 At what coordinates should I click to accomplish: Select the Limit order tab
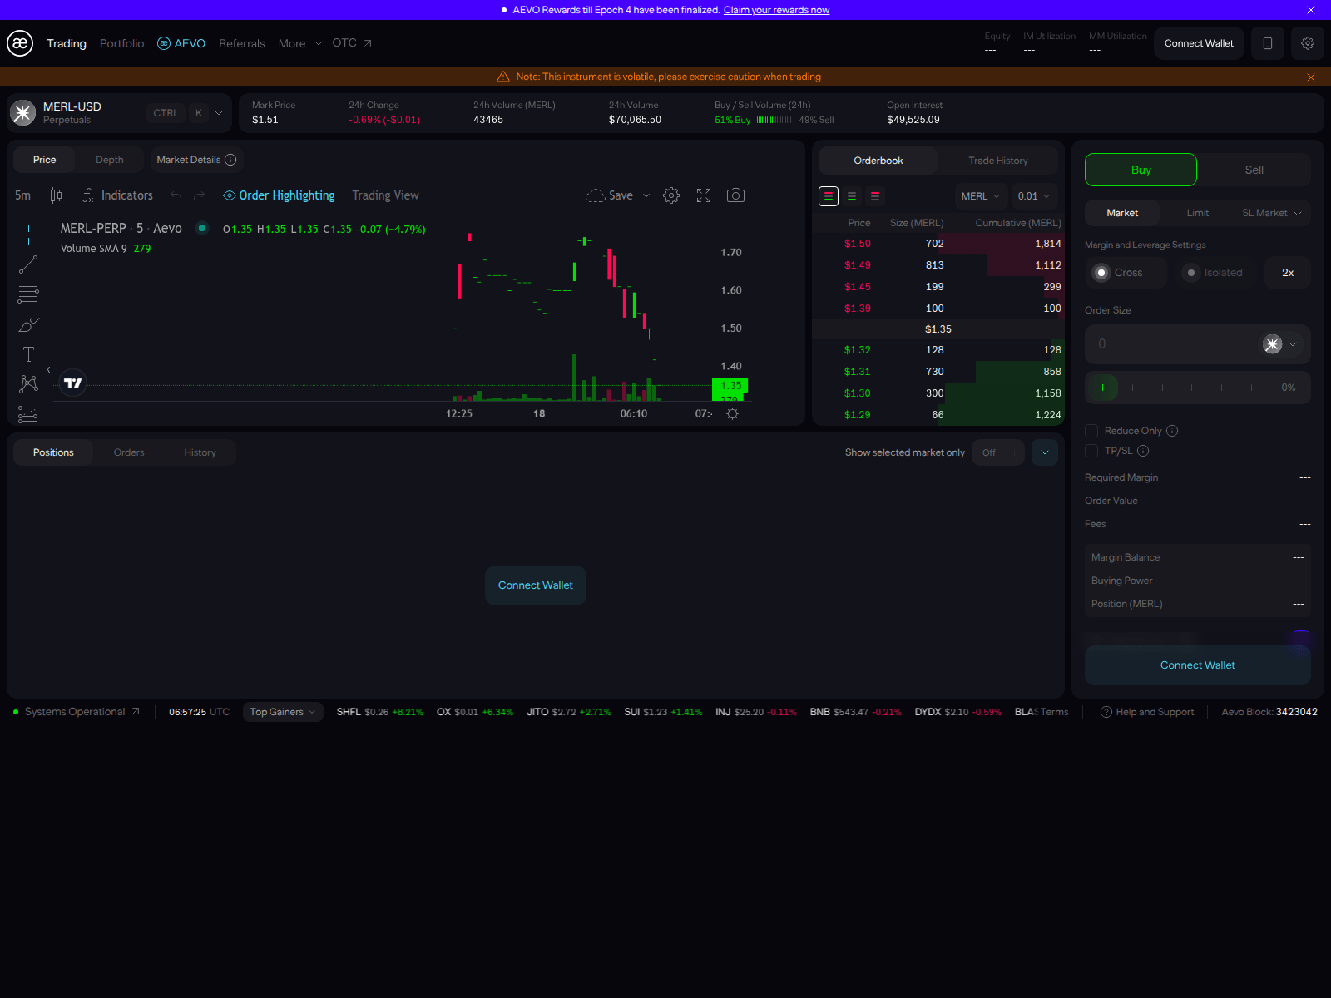1198,213
